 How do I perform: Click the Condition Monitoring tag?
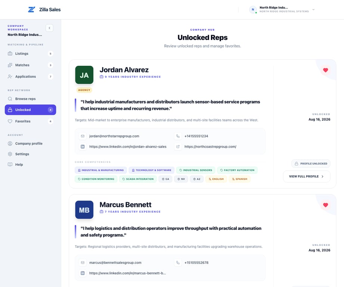pos(96,179)
